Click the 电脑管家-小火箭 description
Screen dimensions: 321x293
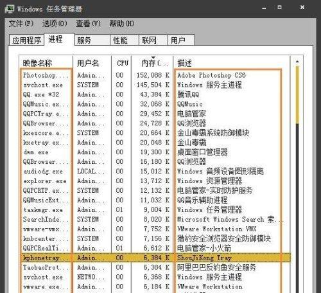coord(204,248)
